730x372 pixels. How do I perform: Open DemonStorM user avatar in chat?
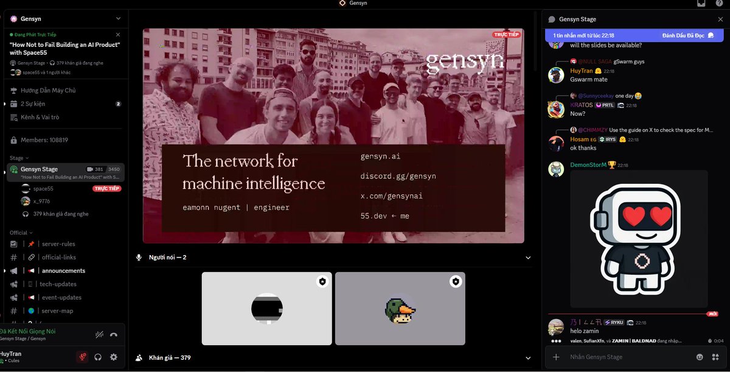[x=556, y=169]
